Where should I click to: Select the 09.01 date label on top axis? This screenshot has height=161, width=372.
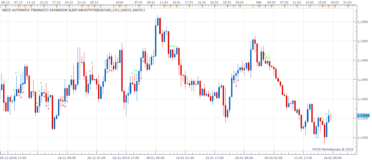point(151,2)
